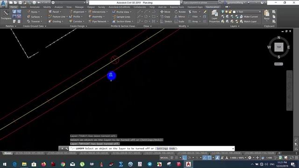Select the Copy tool
The width and height of the screenshot is (299, 168).
click(x=165, y=17)
